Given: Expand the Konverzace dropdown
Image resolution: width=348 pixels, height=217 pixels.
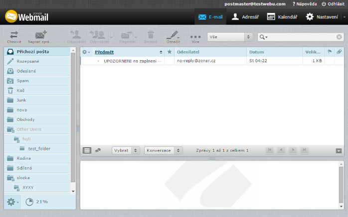Looking at the screenshot, I should (x=164, y=150).
